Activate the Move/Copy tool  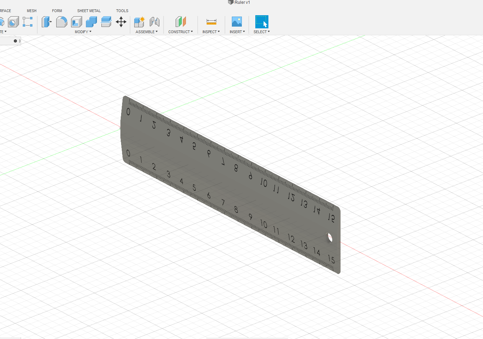click(x=121, y=21)
